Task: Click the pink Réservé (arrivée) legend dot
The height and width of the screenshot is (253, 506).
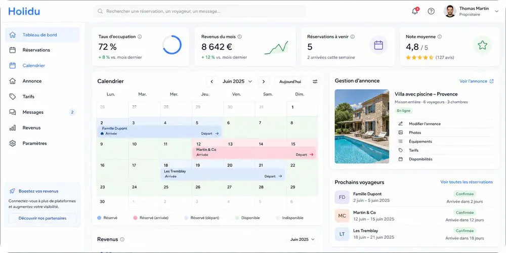Action: pyautogui.click(x=135, y=218)
